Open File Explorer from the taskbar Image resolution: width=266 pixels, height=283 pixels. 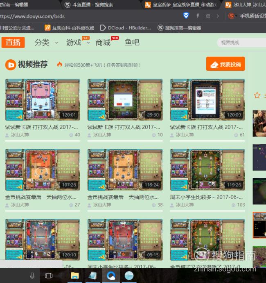(74, 276)
